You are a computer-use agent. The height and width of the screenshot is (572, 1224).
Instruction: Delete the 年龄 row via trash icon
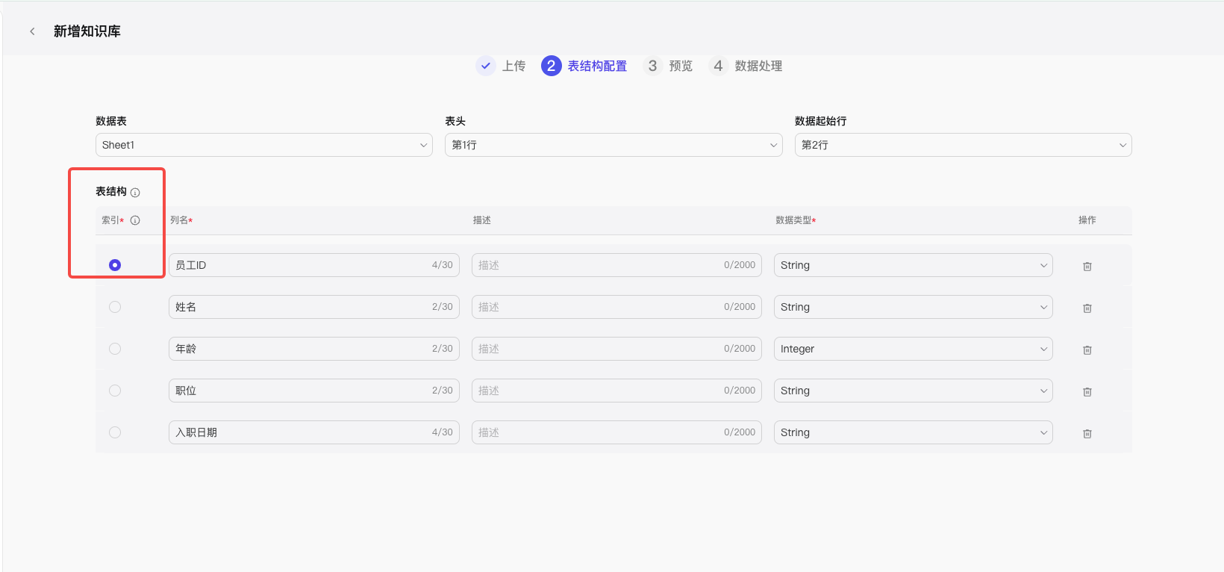click(1087, 349)
